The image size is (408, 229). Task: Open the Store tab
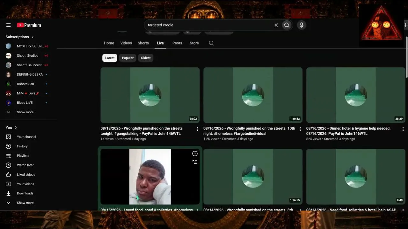coord(194,43)
